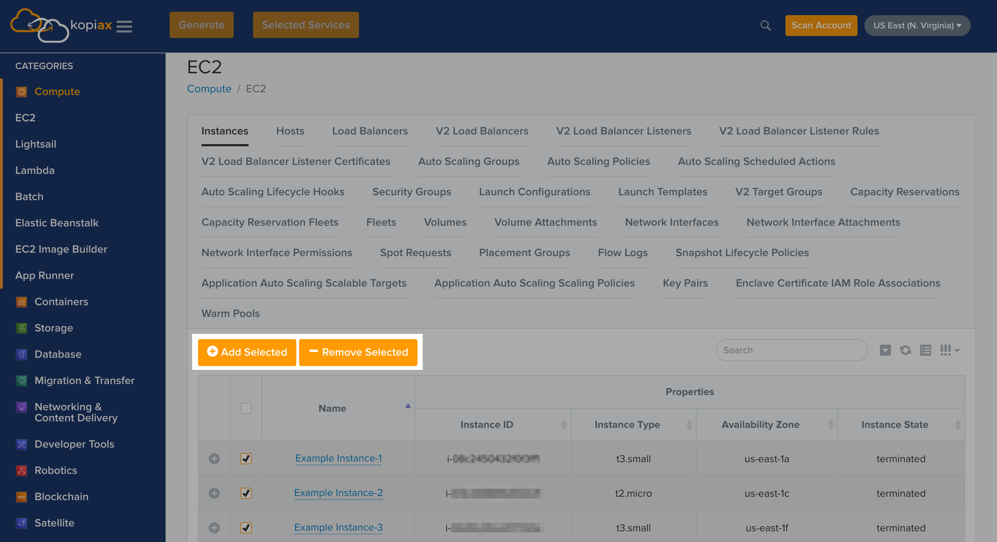This screenshot has height=542, width=997.
Task: Open the Security Groups tab
Action: pyautogui.click(x=411, y=192)
